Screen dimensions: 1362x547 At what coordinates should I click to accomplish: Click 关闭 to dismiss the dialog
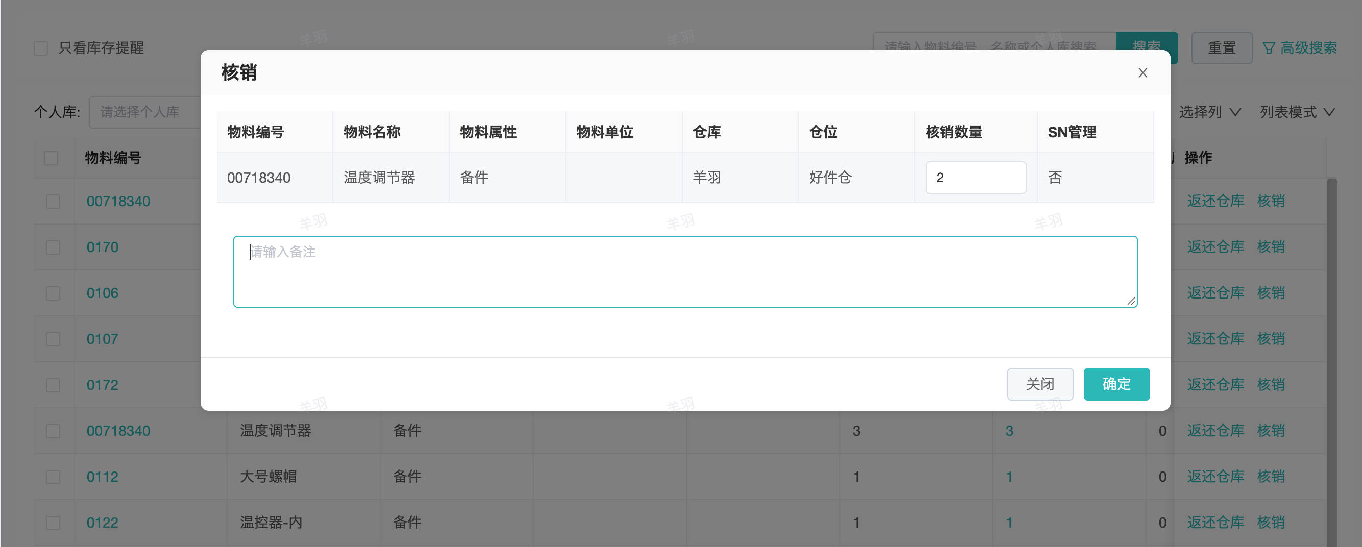1040,384
